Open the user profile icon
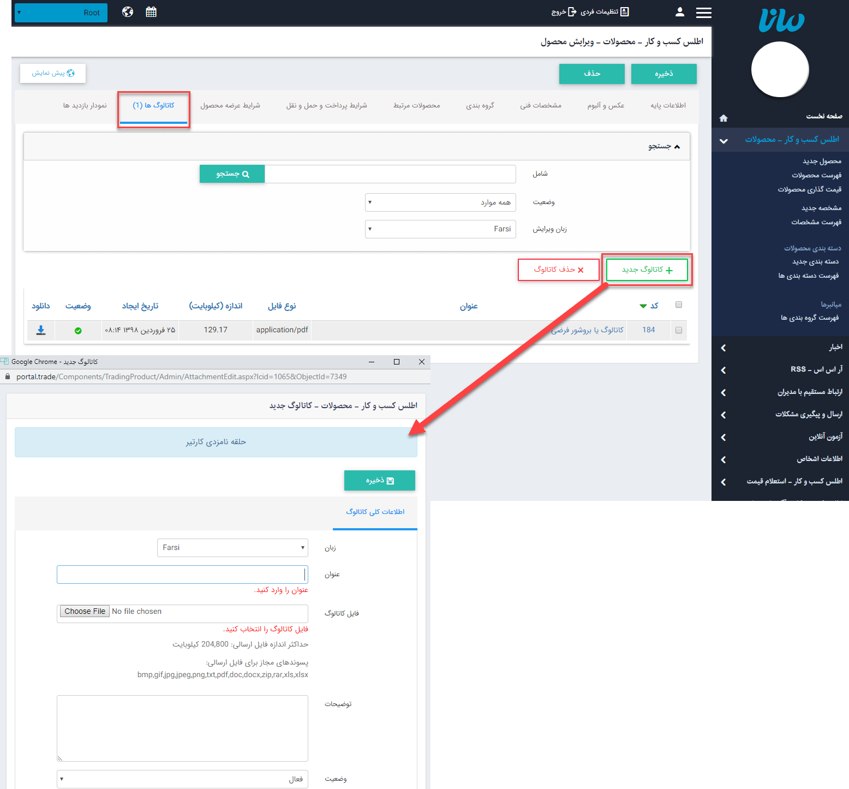 [x=679, y=12]
